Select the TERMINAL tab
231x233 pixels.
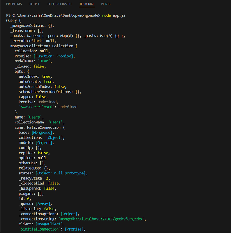pos(87,4)
